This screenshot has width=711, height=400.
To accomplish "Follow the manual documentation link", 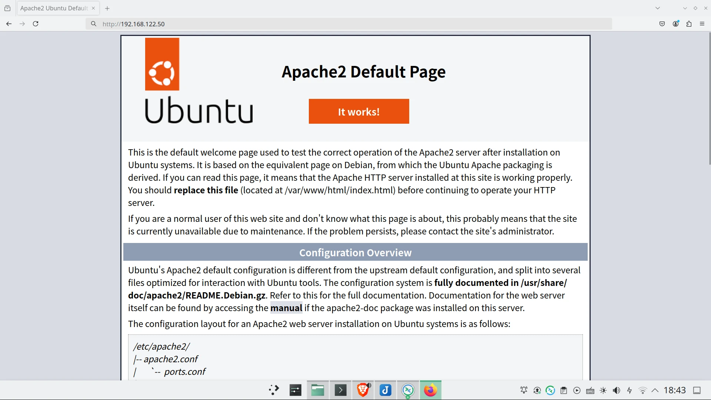I will (x=286, y=308).
